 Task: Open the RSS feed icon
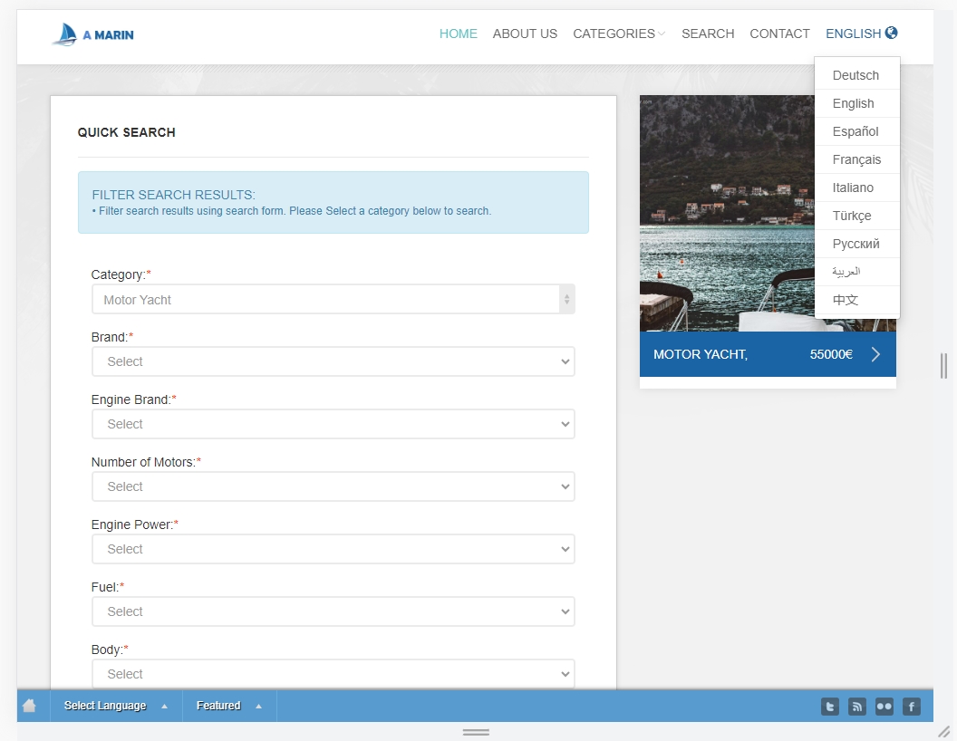click(x=857, y=707)
